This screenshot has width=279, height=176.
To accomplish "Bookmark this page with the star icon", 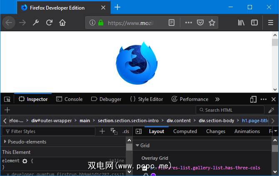I will coord(212,23).
